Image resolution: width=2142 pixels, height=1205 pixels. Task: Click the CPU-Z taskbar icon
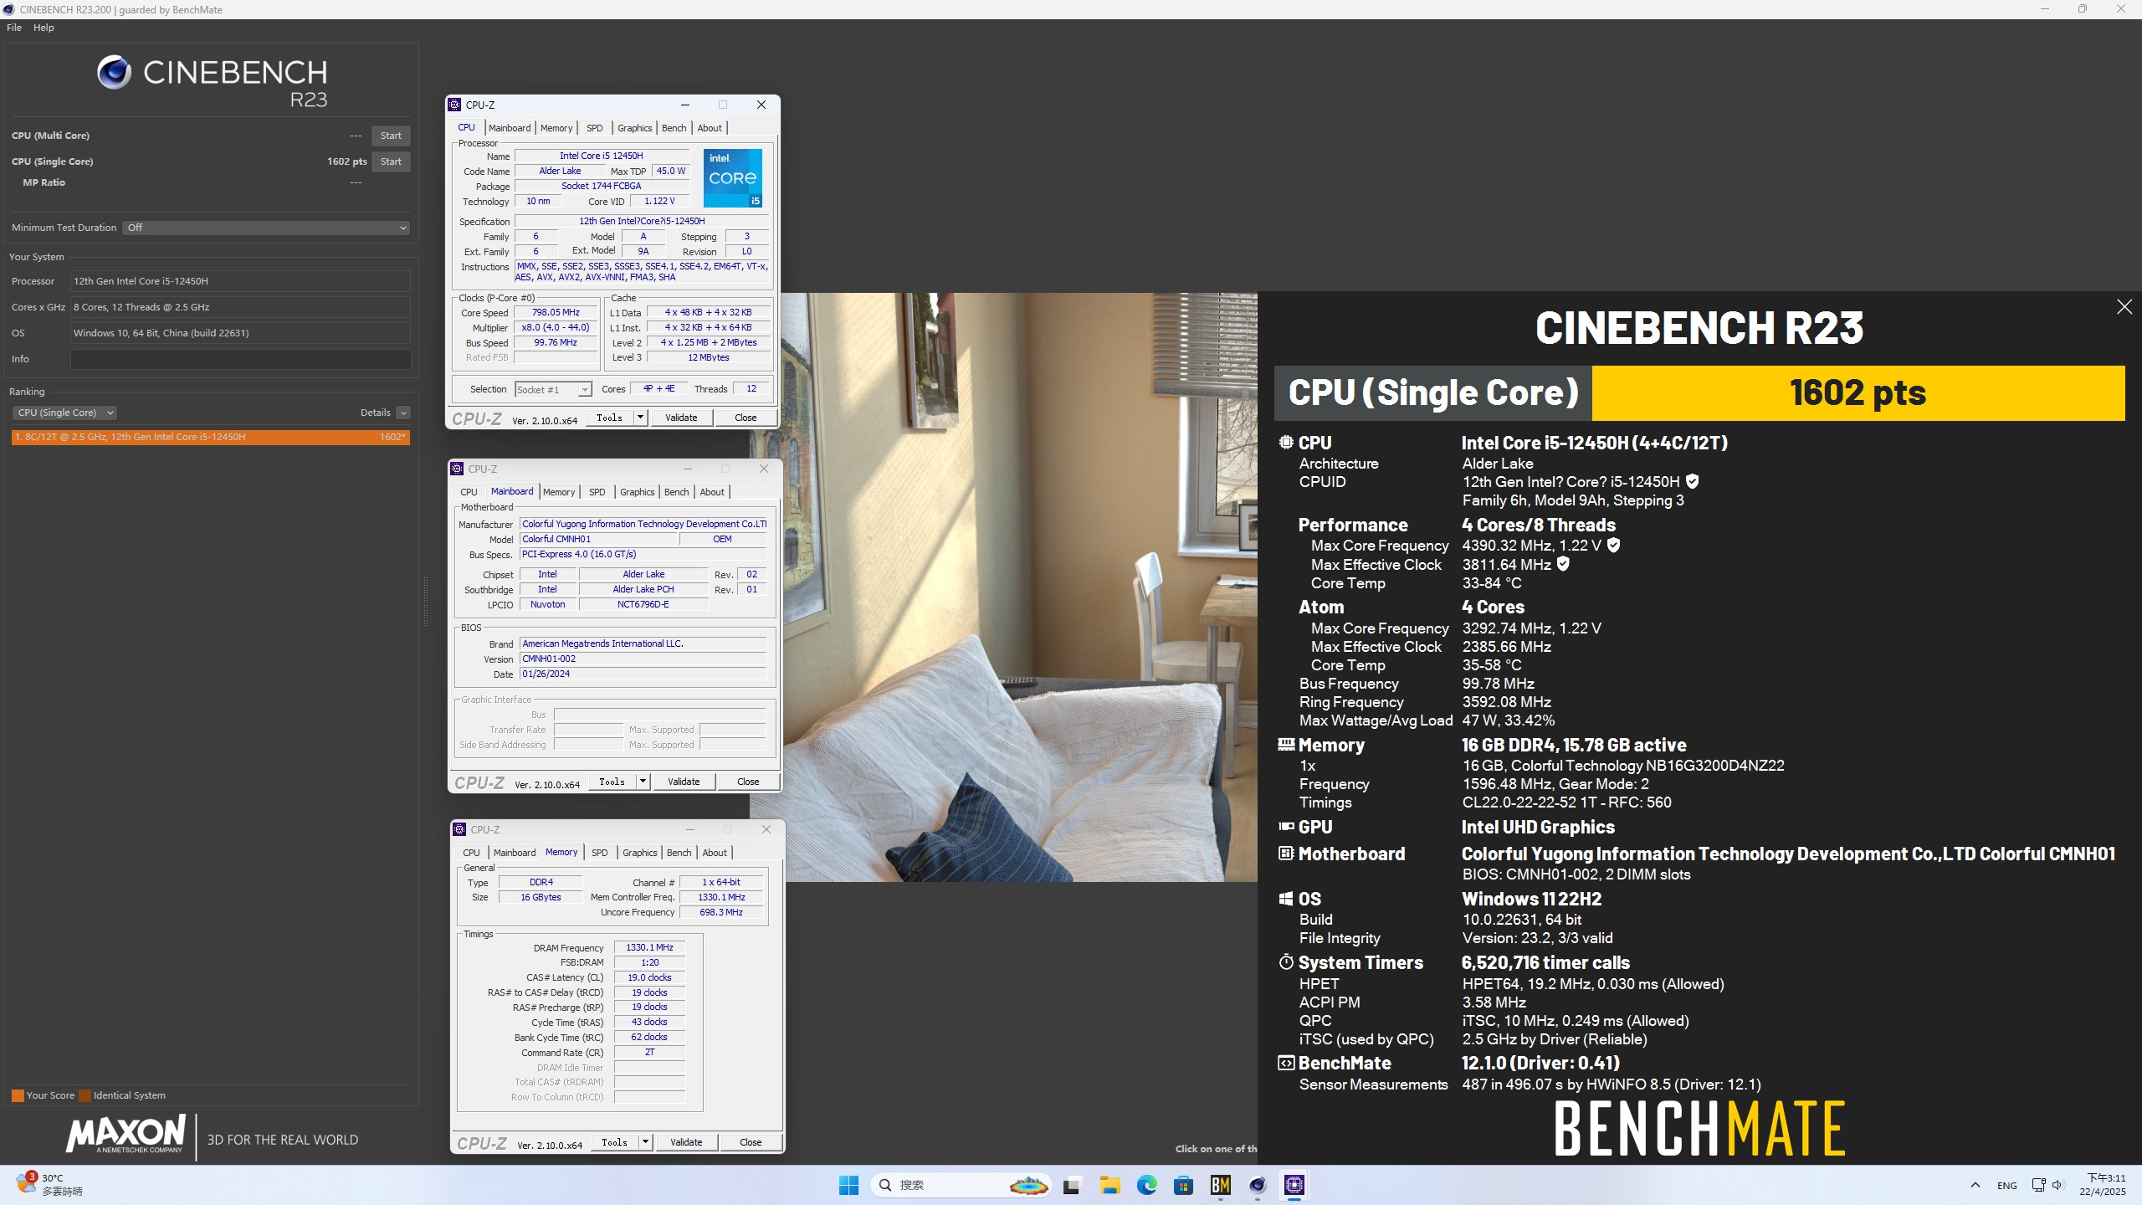[x=1294, y=1185]
